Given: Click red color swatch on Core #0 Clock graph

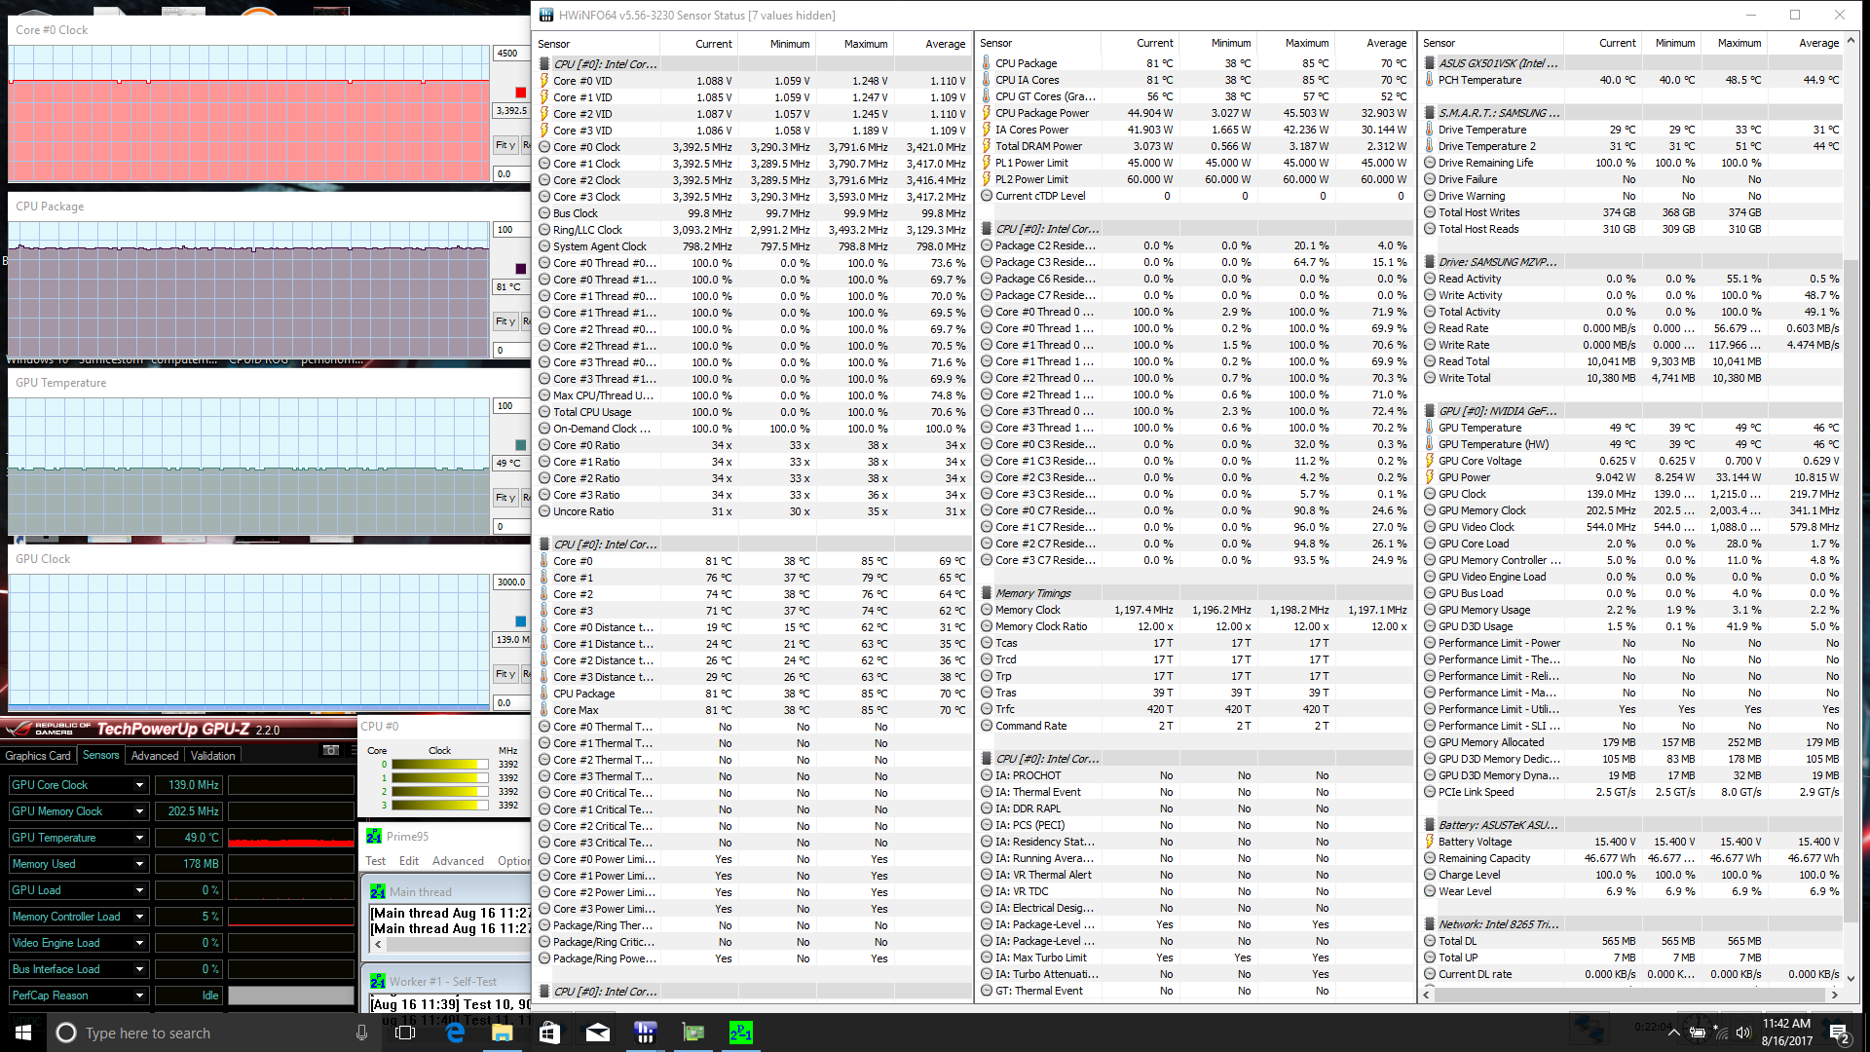Looking at the screenshot, I should (x=520, y=93).
